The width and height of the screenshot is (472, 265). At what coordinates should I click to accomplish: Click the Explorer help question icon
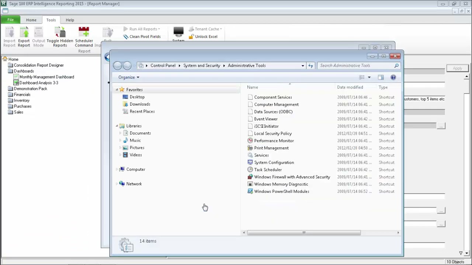point(393,77)
